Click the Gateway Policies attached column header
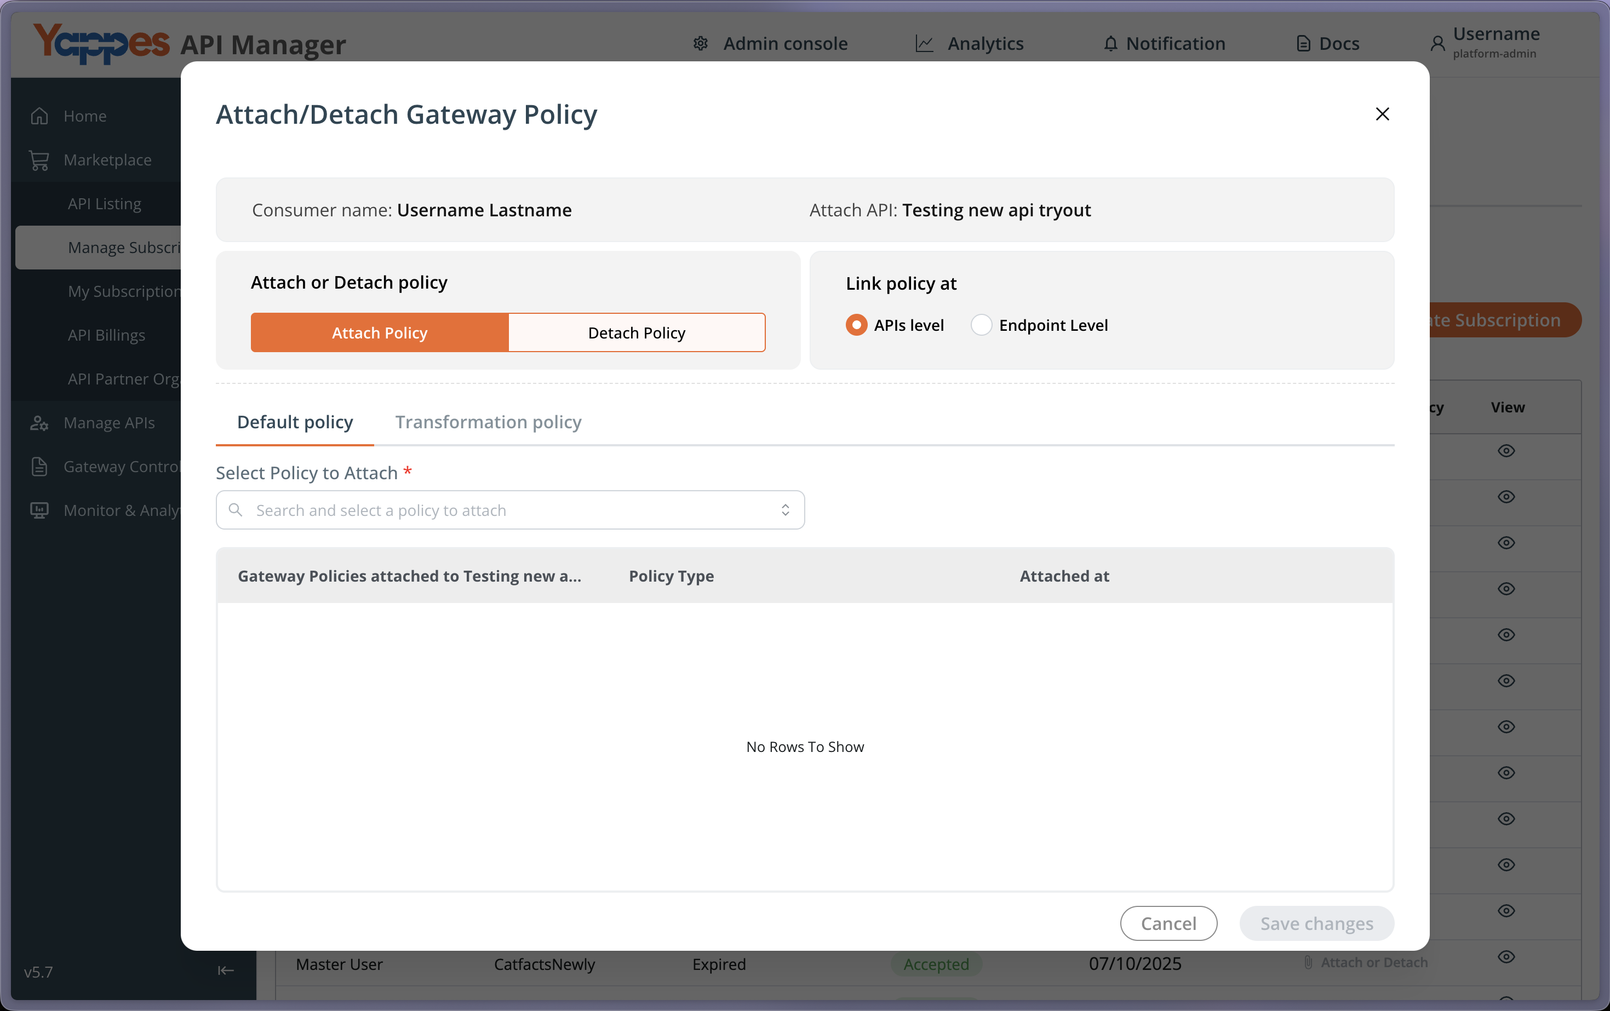The height and width of the screenshot is (1011, 1610). tap(409, 576)
